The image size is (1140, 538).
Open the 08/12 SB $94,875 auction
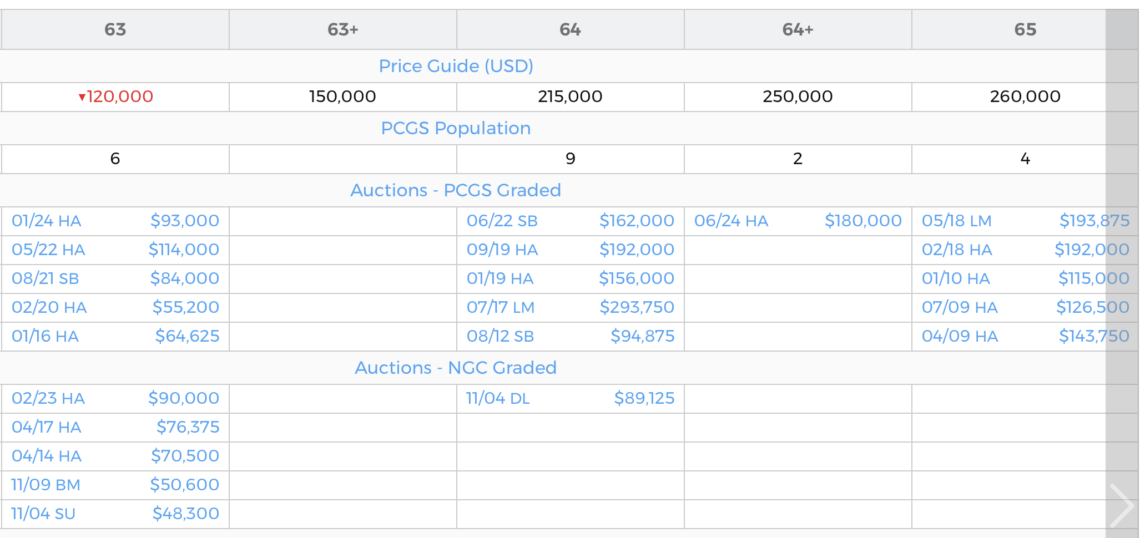571,336
